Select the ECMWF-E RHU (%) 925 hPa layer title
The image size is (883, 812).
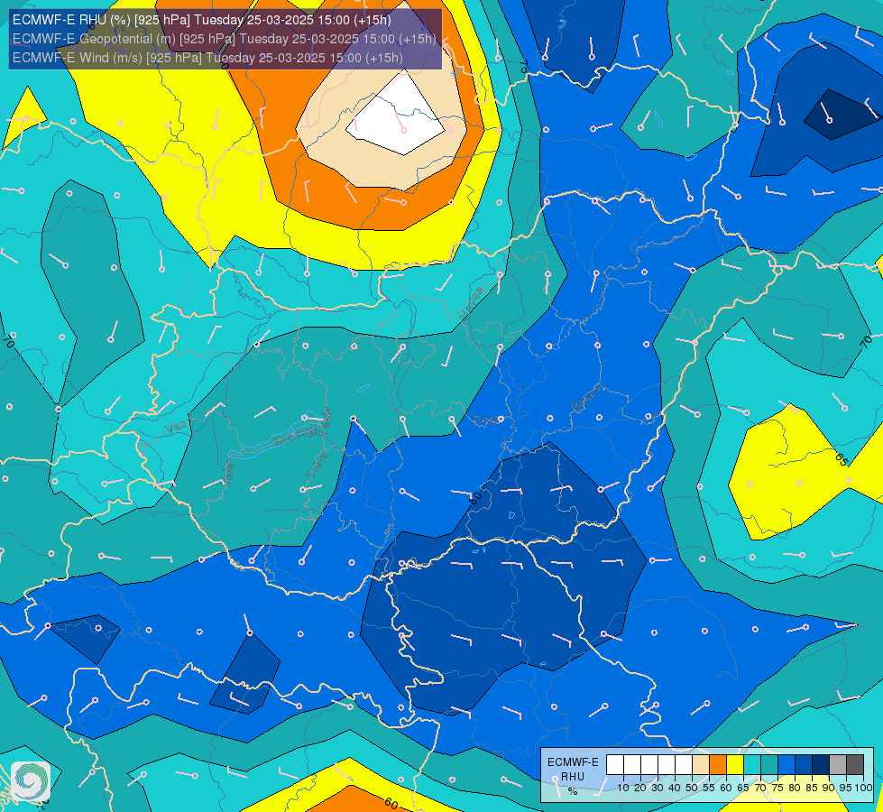tap(202, 20)
